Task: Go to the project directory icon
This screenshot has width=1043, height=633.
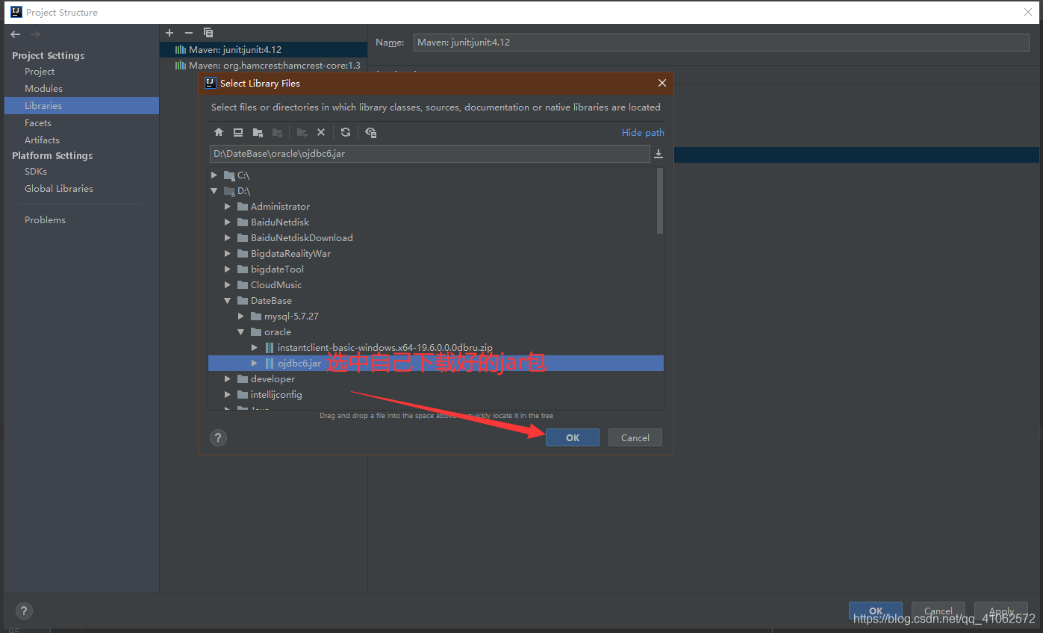Action: 258,132
